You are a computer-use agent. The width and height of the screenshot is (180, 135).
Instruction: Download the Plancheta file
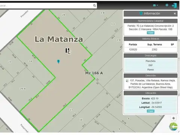coord(150,61)
